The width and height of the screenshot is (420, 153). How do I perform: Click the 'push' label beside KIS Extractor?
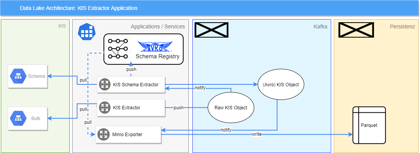coord(179,108)
